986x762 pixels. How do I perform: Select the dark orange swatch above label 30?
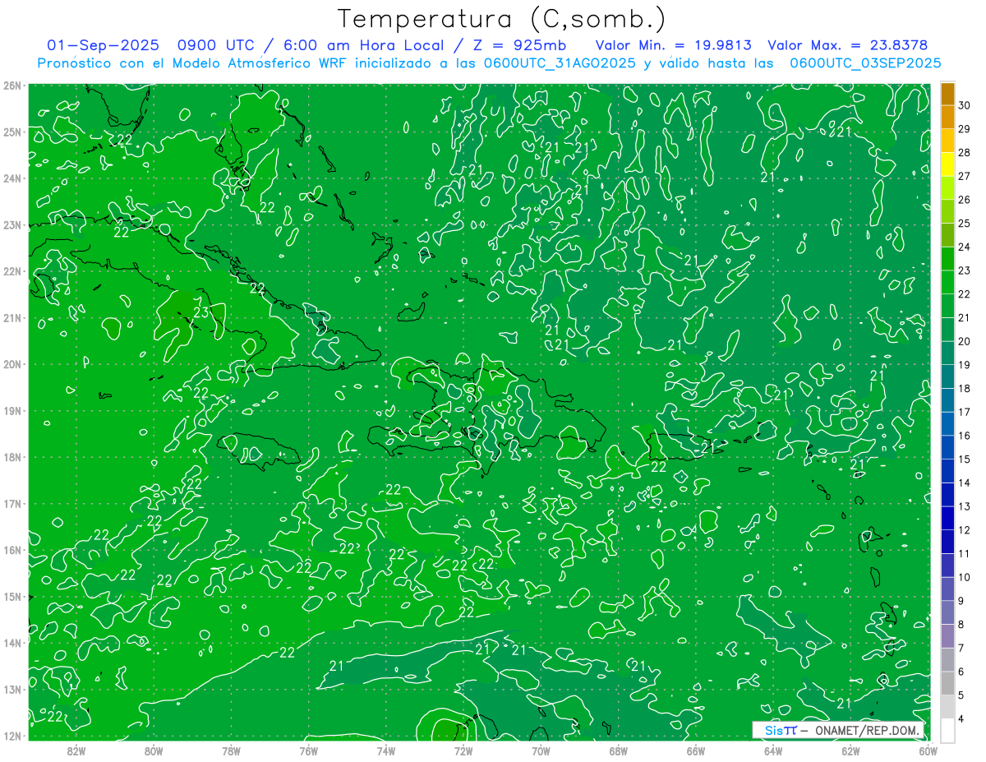947,94
